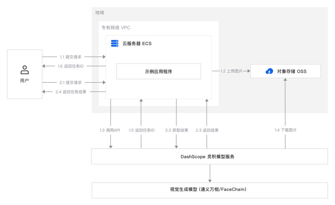The image size is (335, 205).
Task: Click the 1.4 下载图片 label
Action: coord(285,130)
